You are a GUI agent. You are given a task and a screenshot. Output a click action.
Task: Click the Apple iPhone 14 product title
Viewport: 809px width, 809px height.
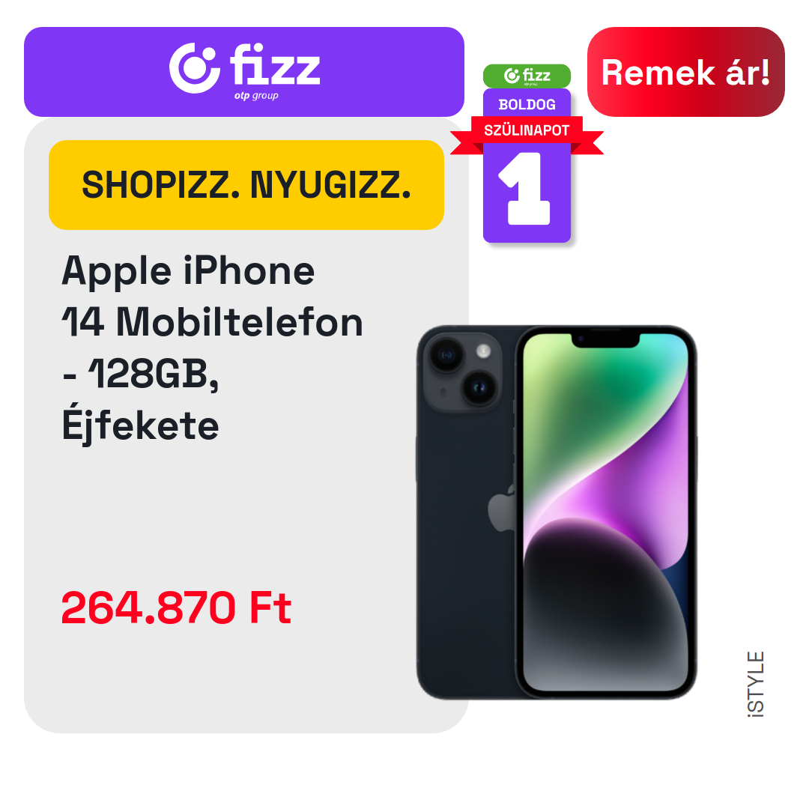point(213,348)
